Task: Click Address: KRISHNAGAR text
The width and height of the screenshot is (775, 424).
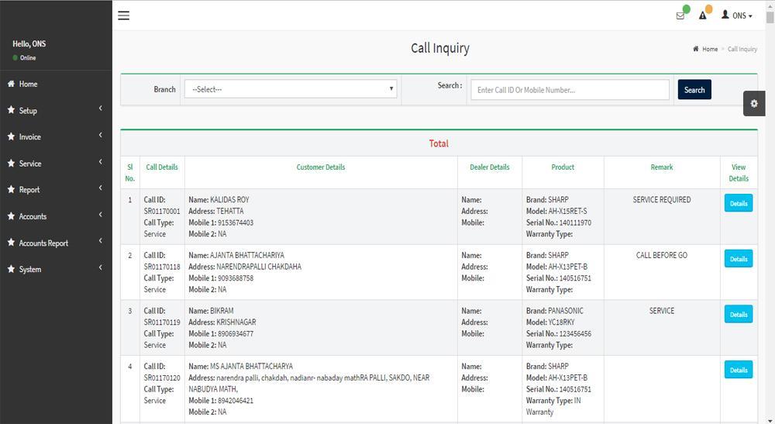Action: [x=222, y=322]
